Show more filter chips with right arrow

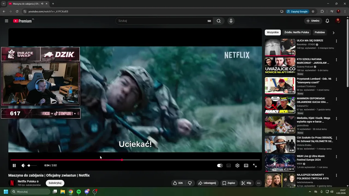pos(333,33)
